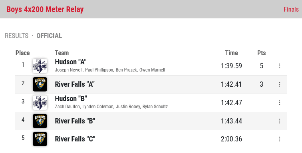Open more options for Hudson "B" row

[280, 103]
